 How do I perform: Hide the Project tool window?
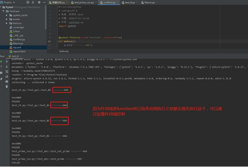click(44, 2)
